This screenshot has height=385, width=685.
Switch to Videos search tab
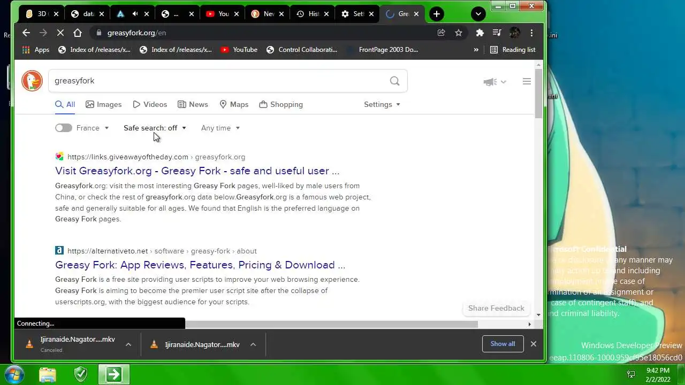coord(150,104)
